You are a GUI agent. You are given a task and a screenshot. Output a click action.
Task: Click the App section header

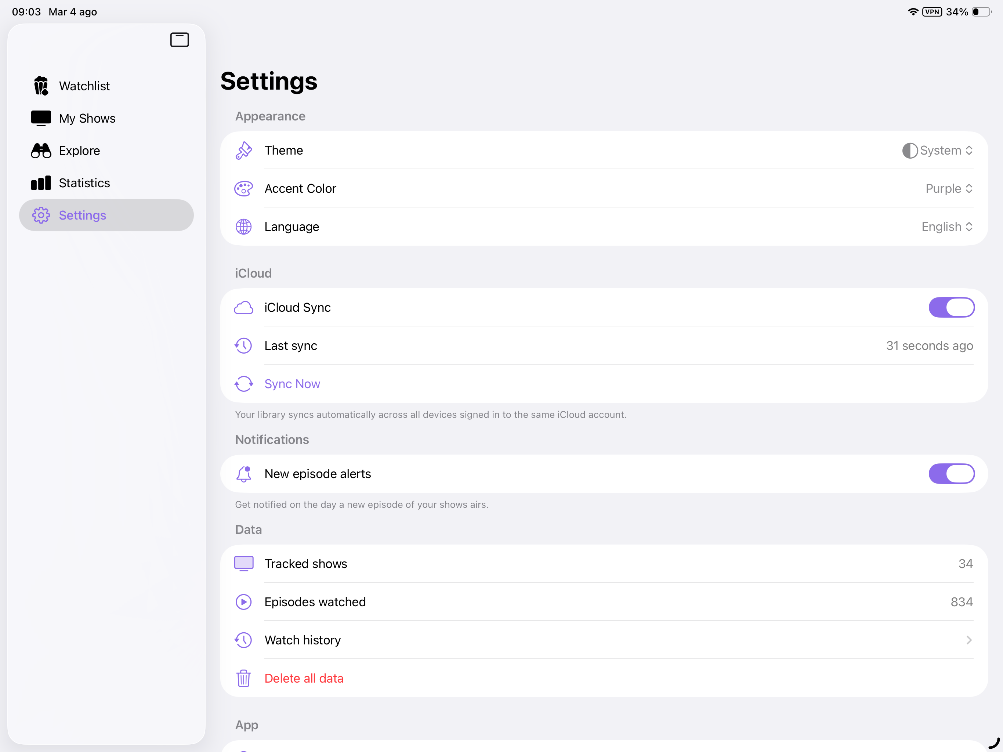247,725
